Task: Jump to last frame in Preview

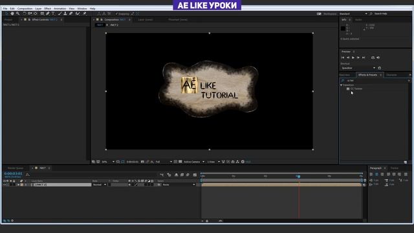Action: tap(364, 58)
